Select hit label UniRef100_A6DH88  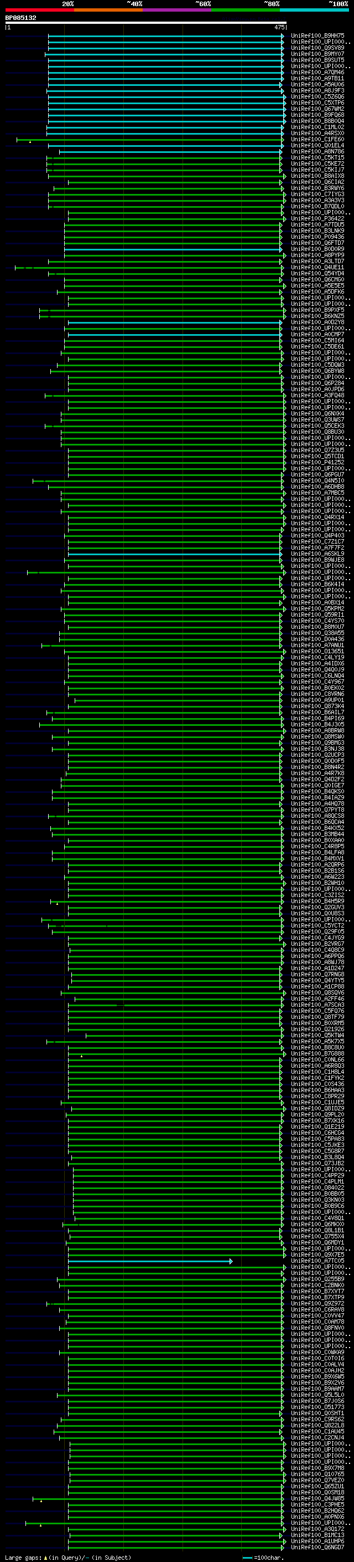coord(317,487)
